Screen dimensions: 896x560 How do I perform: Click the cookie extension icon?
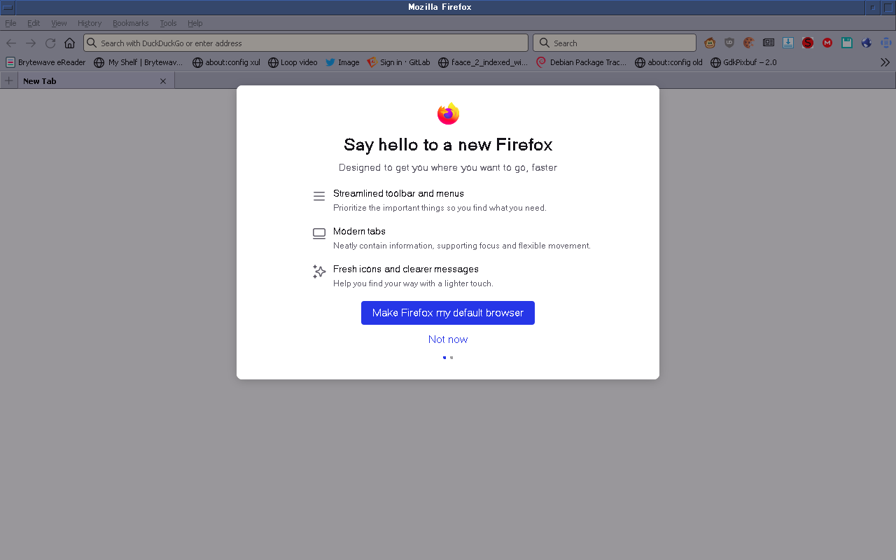click(x=749, y=43)
